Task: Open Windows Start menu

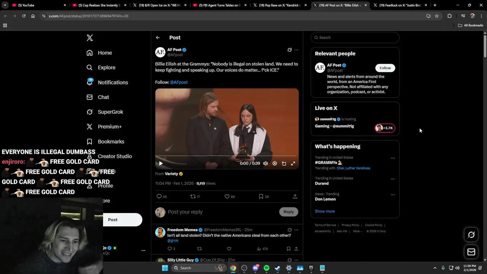Action: pos(165,268)
